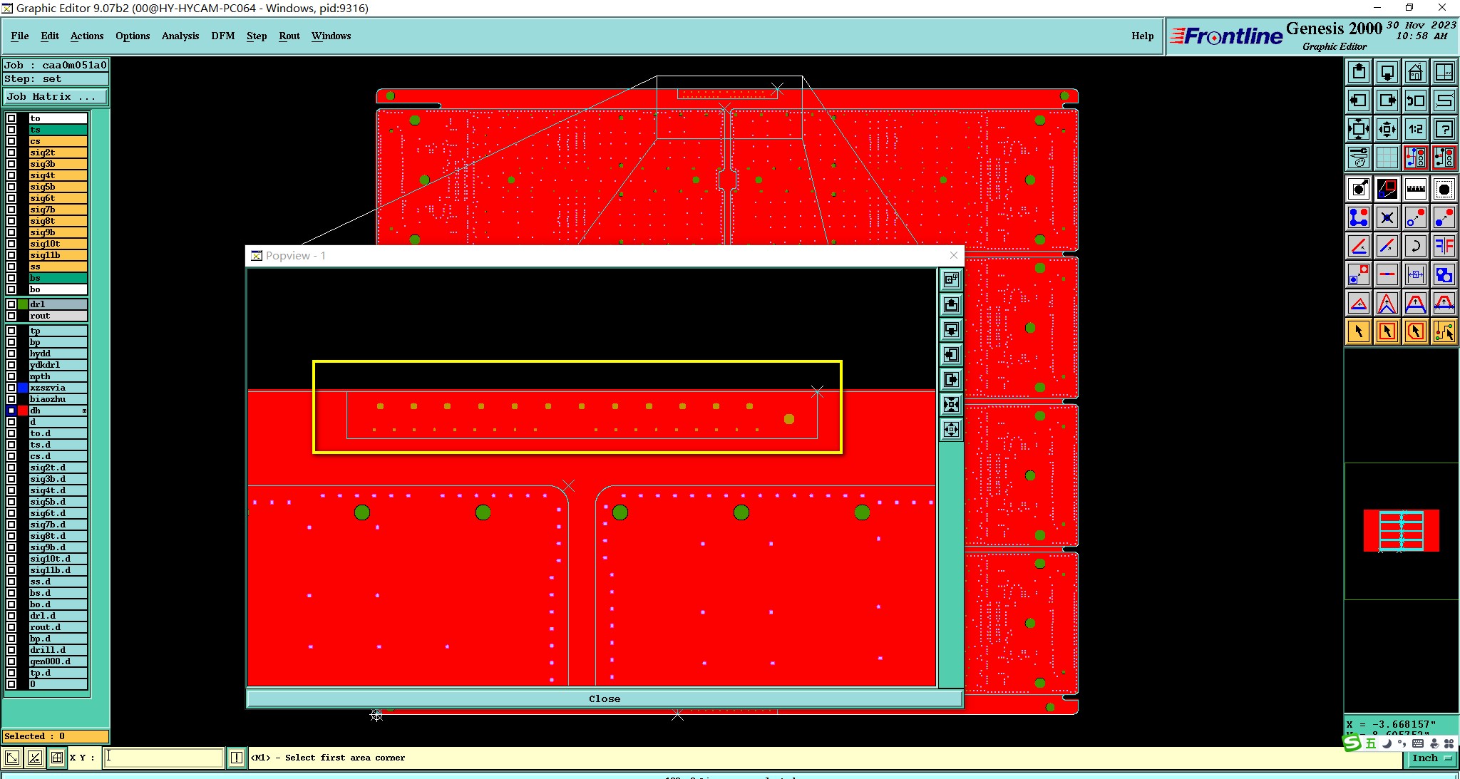Open the DFM menu
The width and height of the screenshot is (1460, 779).
(222, 36)
